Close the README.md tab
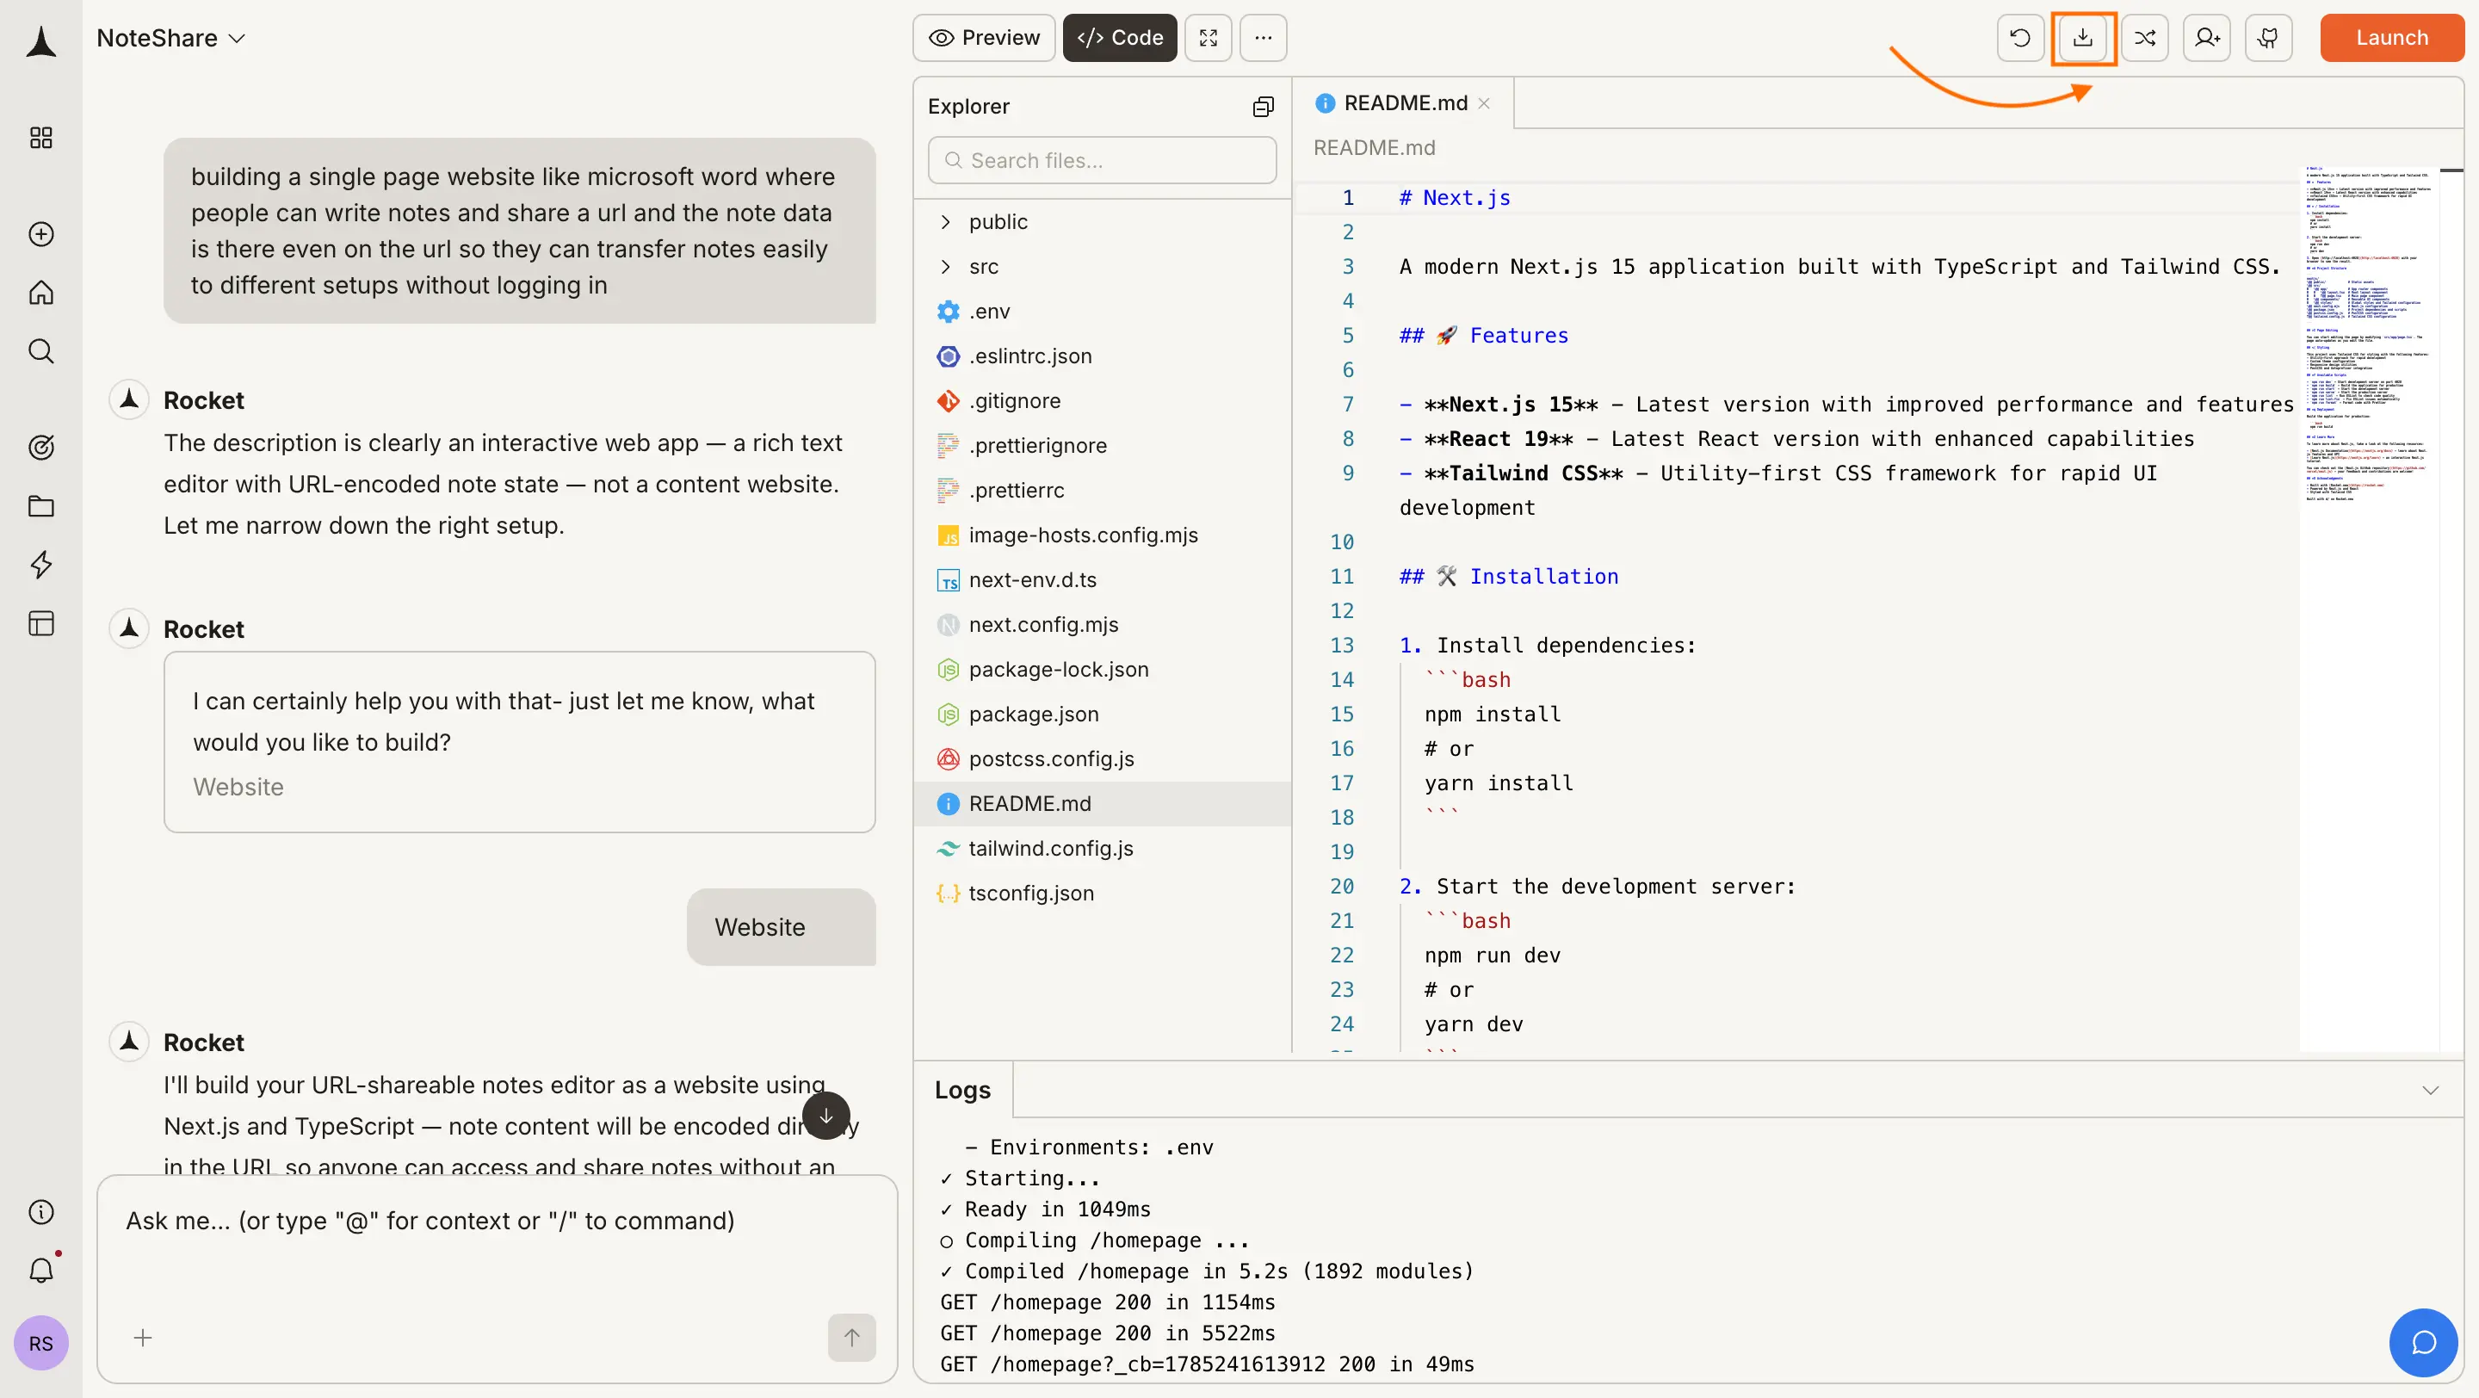The height and width of the screenshot is (1398, 2479). pos(1484,103)
